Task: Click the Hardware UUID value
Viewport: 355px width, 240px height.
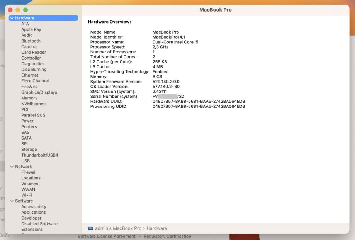Action: (199, 101)
